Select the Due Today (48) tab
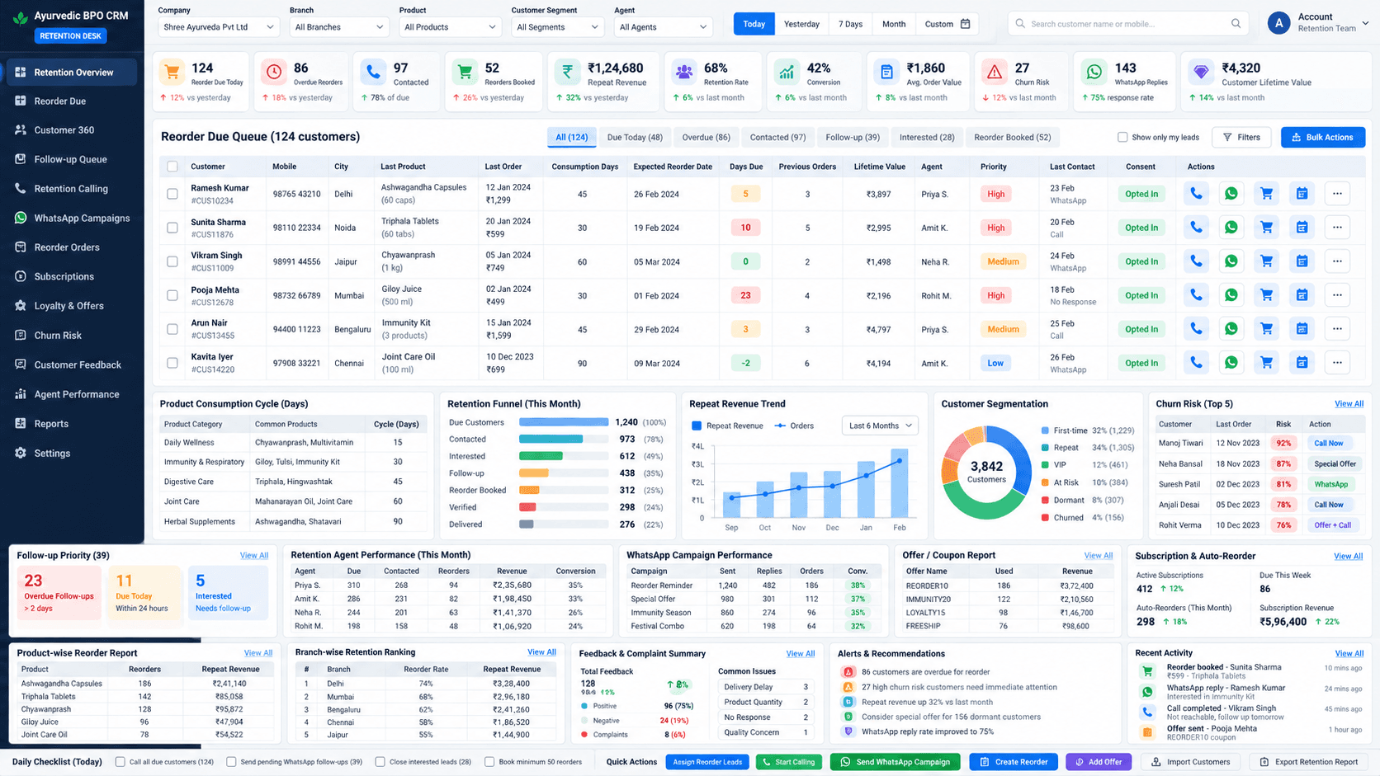The height and width of the screenshot is (776, 1380). coord(635,138)
